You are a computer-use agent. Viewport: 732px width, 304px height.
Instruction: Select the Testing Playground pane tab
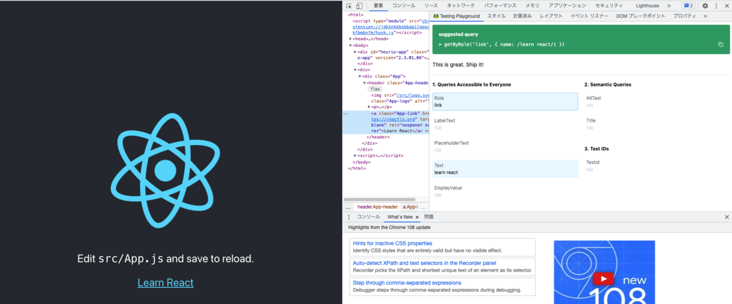point(456,16)
